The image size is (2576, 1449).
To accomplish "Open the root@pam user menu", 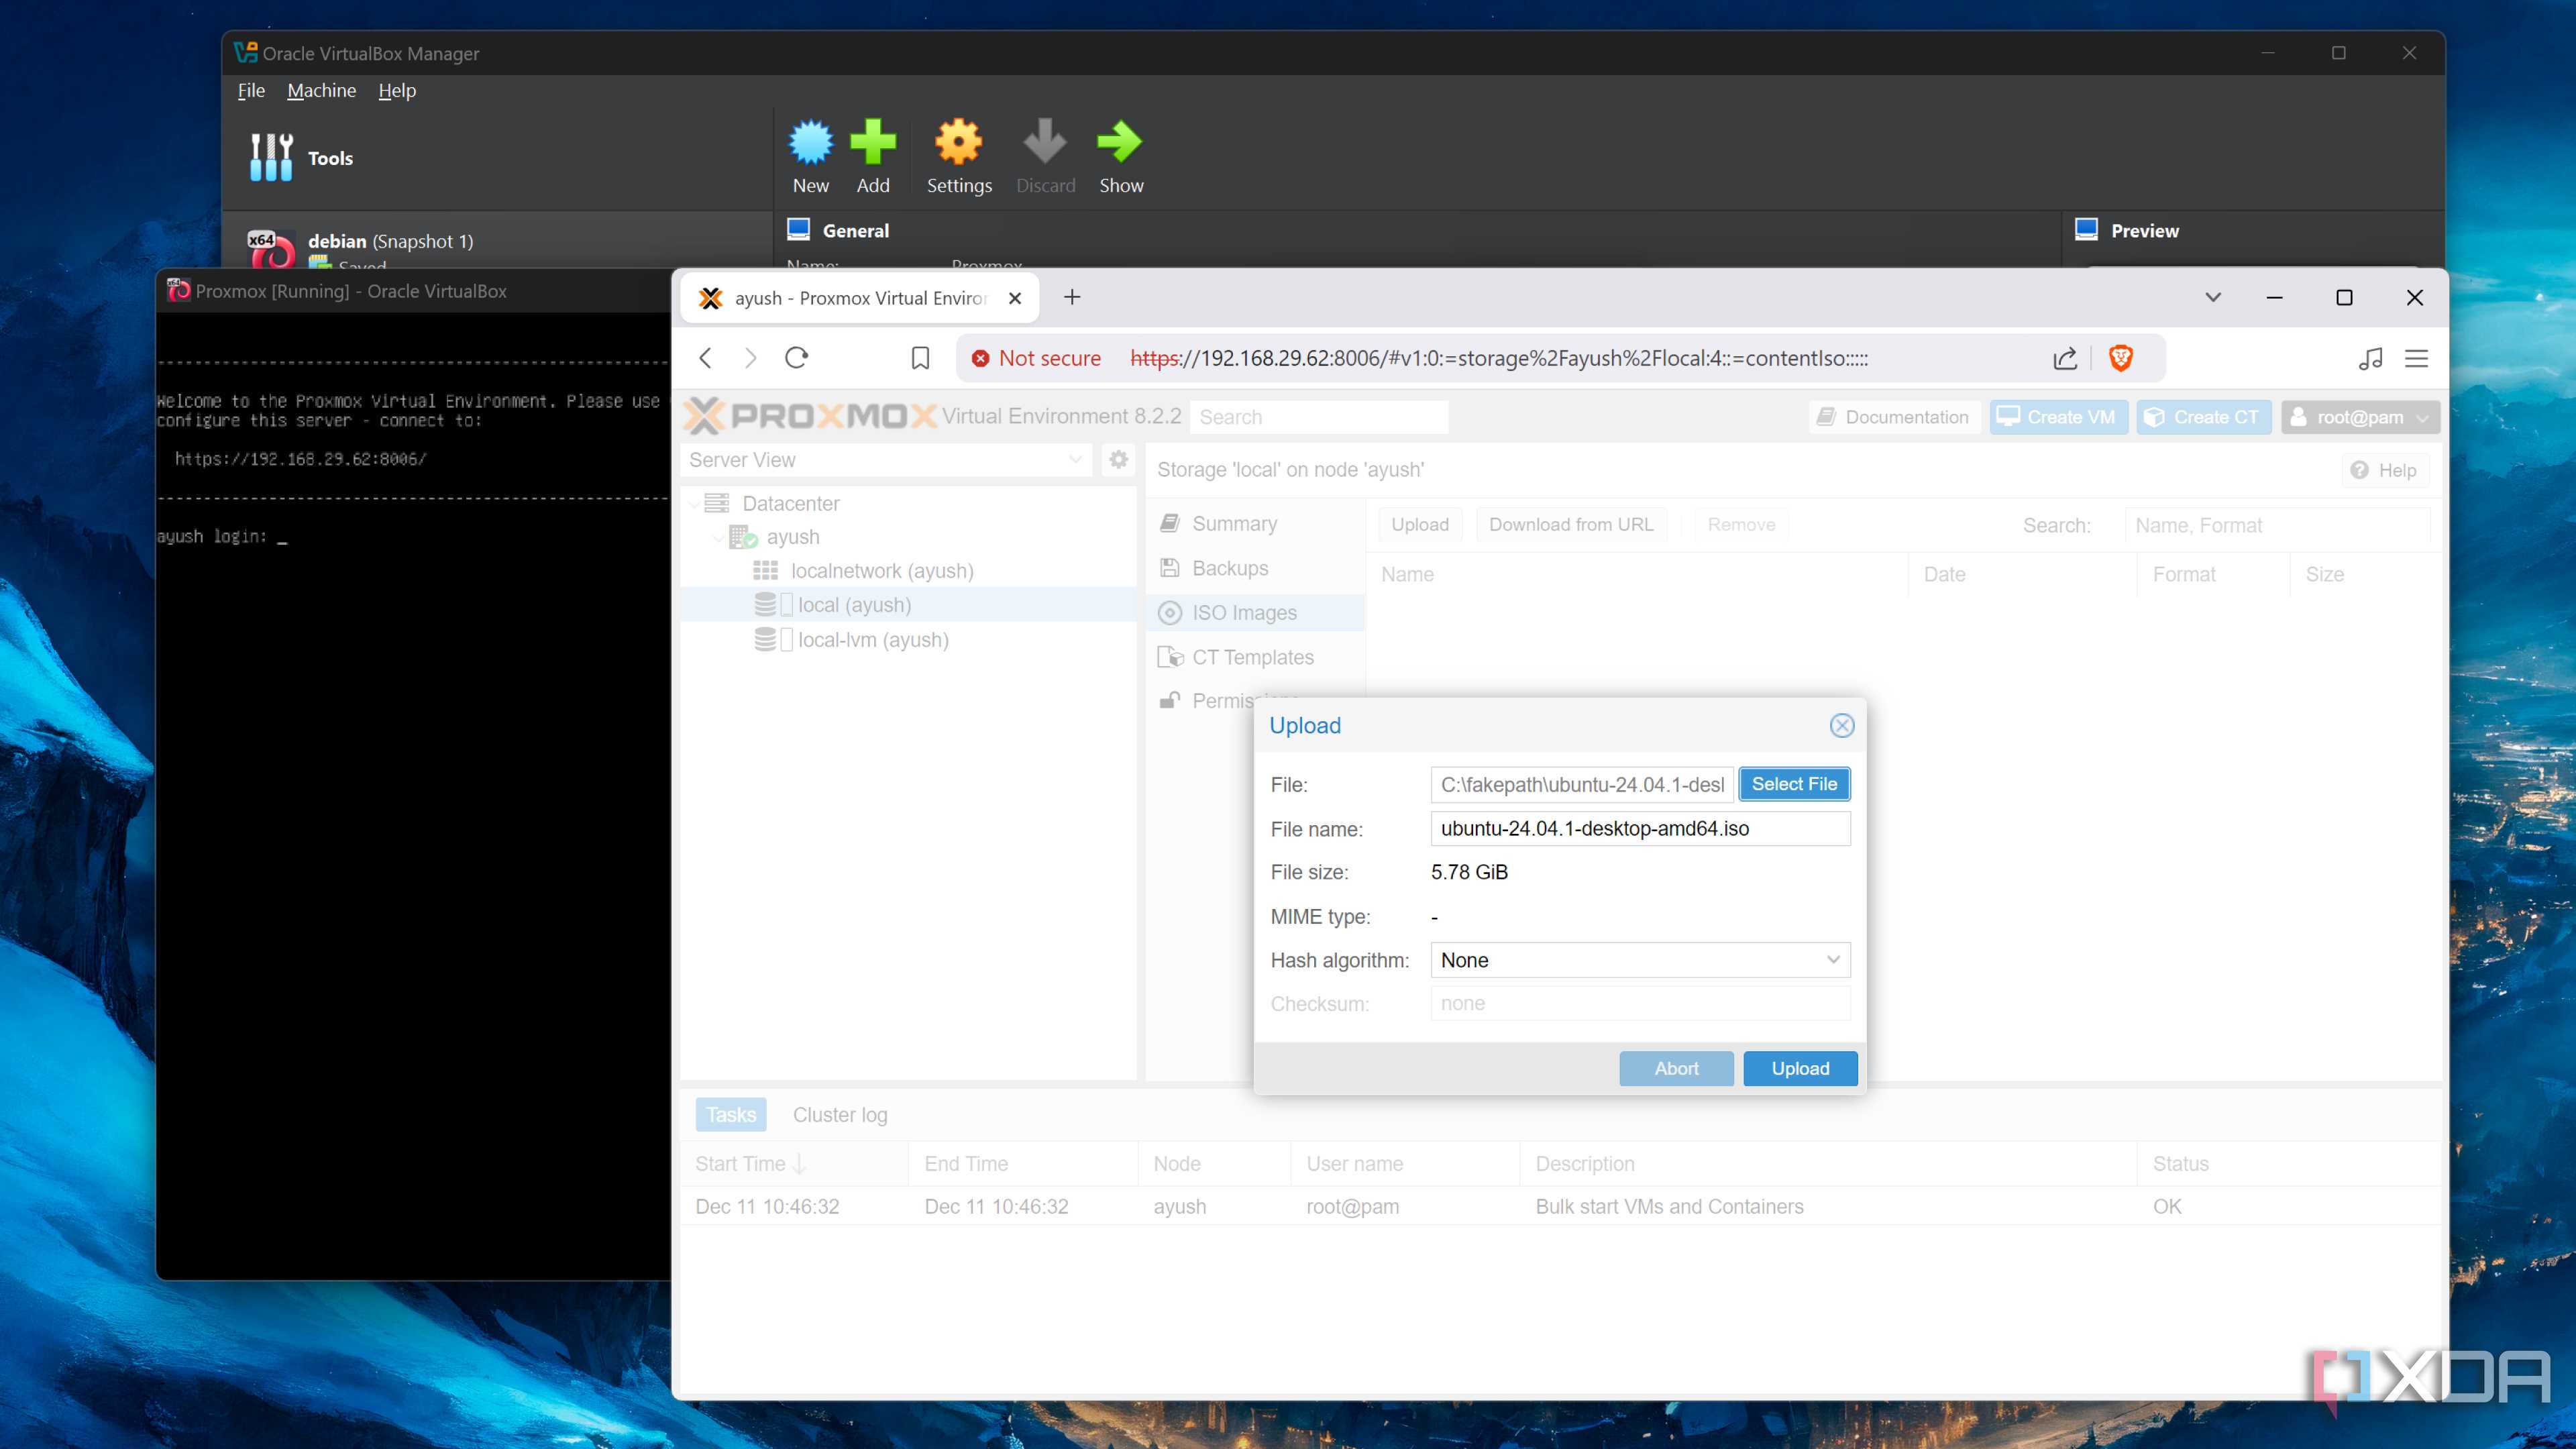I will pyautogui.click(x=2360, y=417).
